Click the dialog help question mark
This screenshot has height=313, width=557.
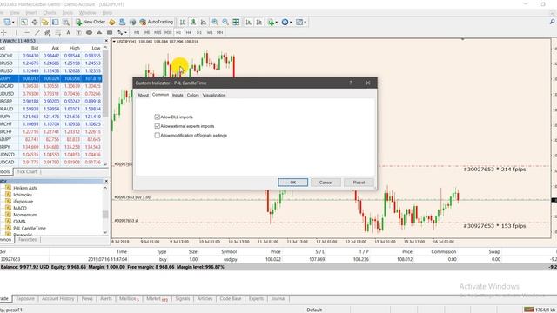point(350,83)
